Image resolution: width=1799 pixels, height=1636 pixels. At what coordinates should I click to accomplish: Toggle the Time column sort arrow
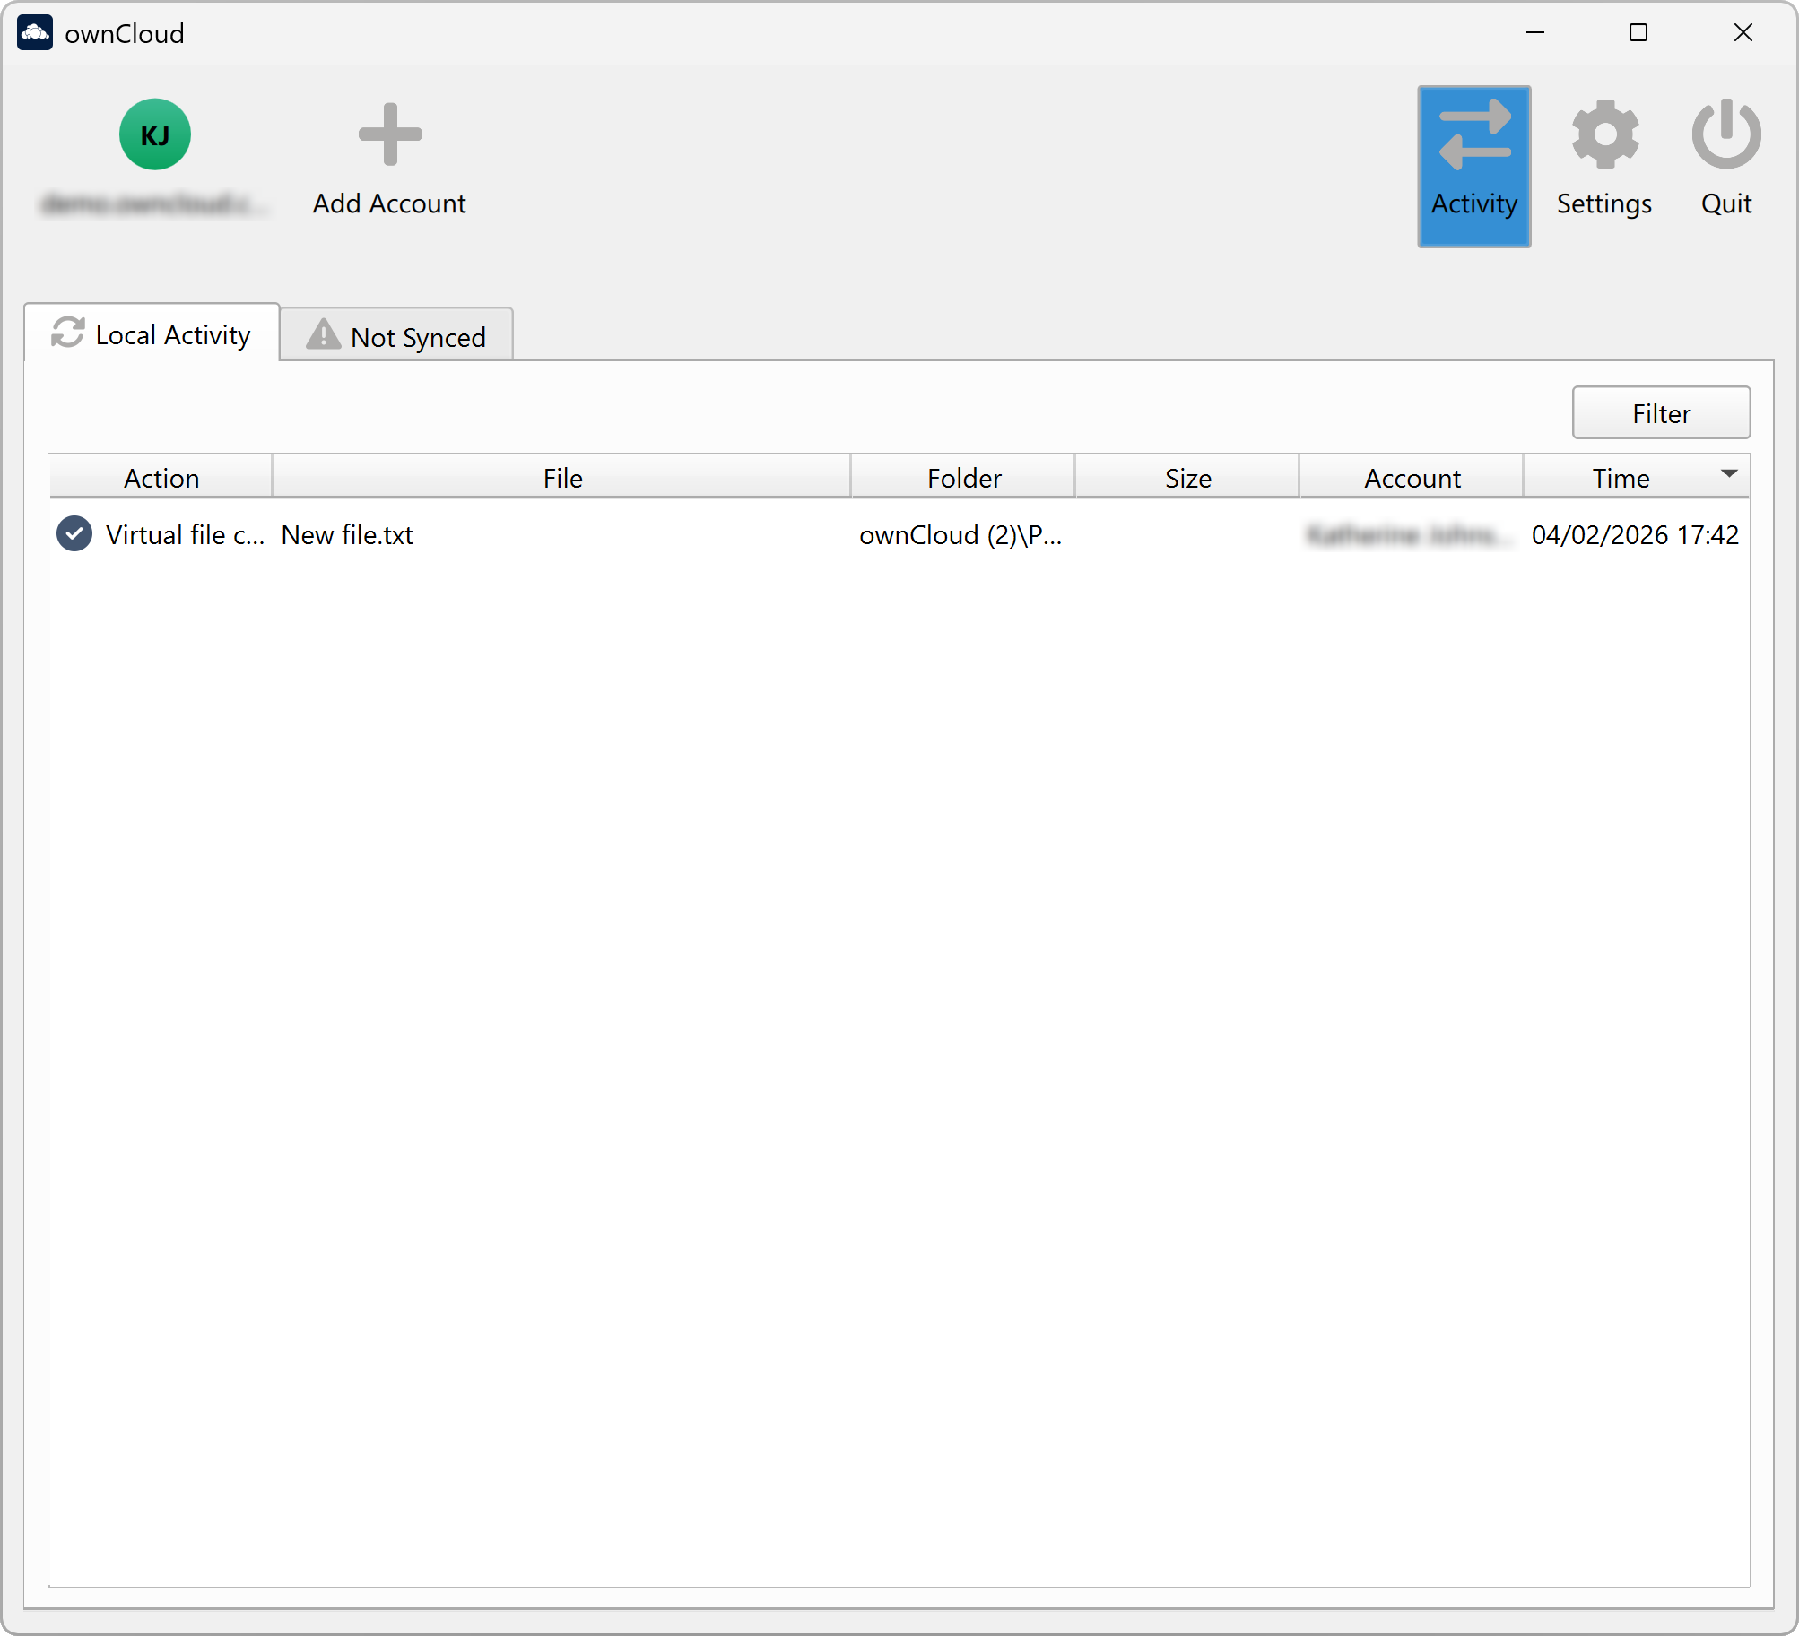point(1729,473)
